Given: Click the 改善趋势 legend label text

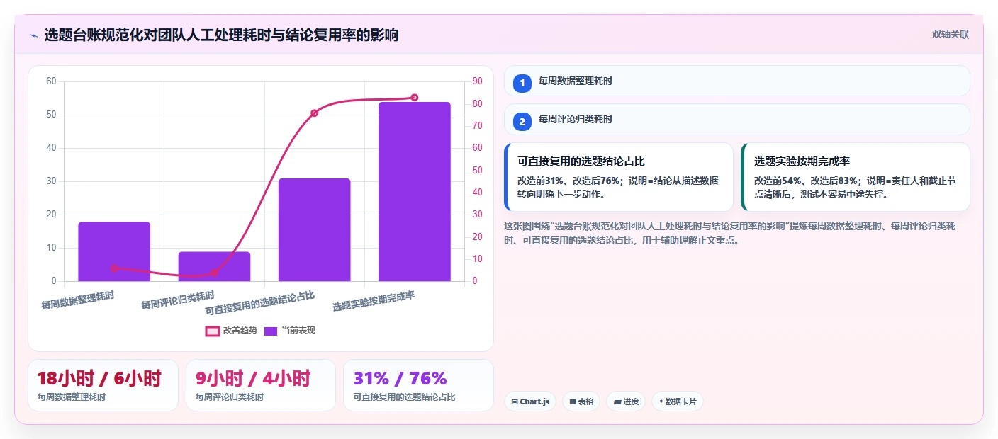Looking at the screenshot, I should [240, 331].
